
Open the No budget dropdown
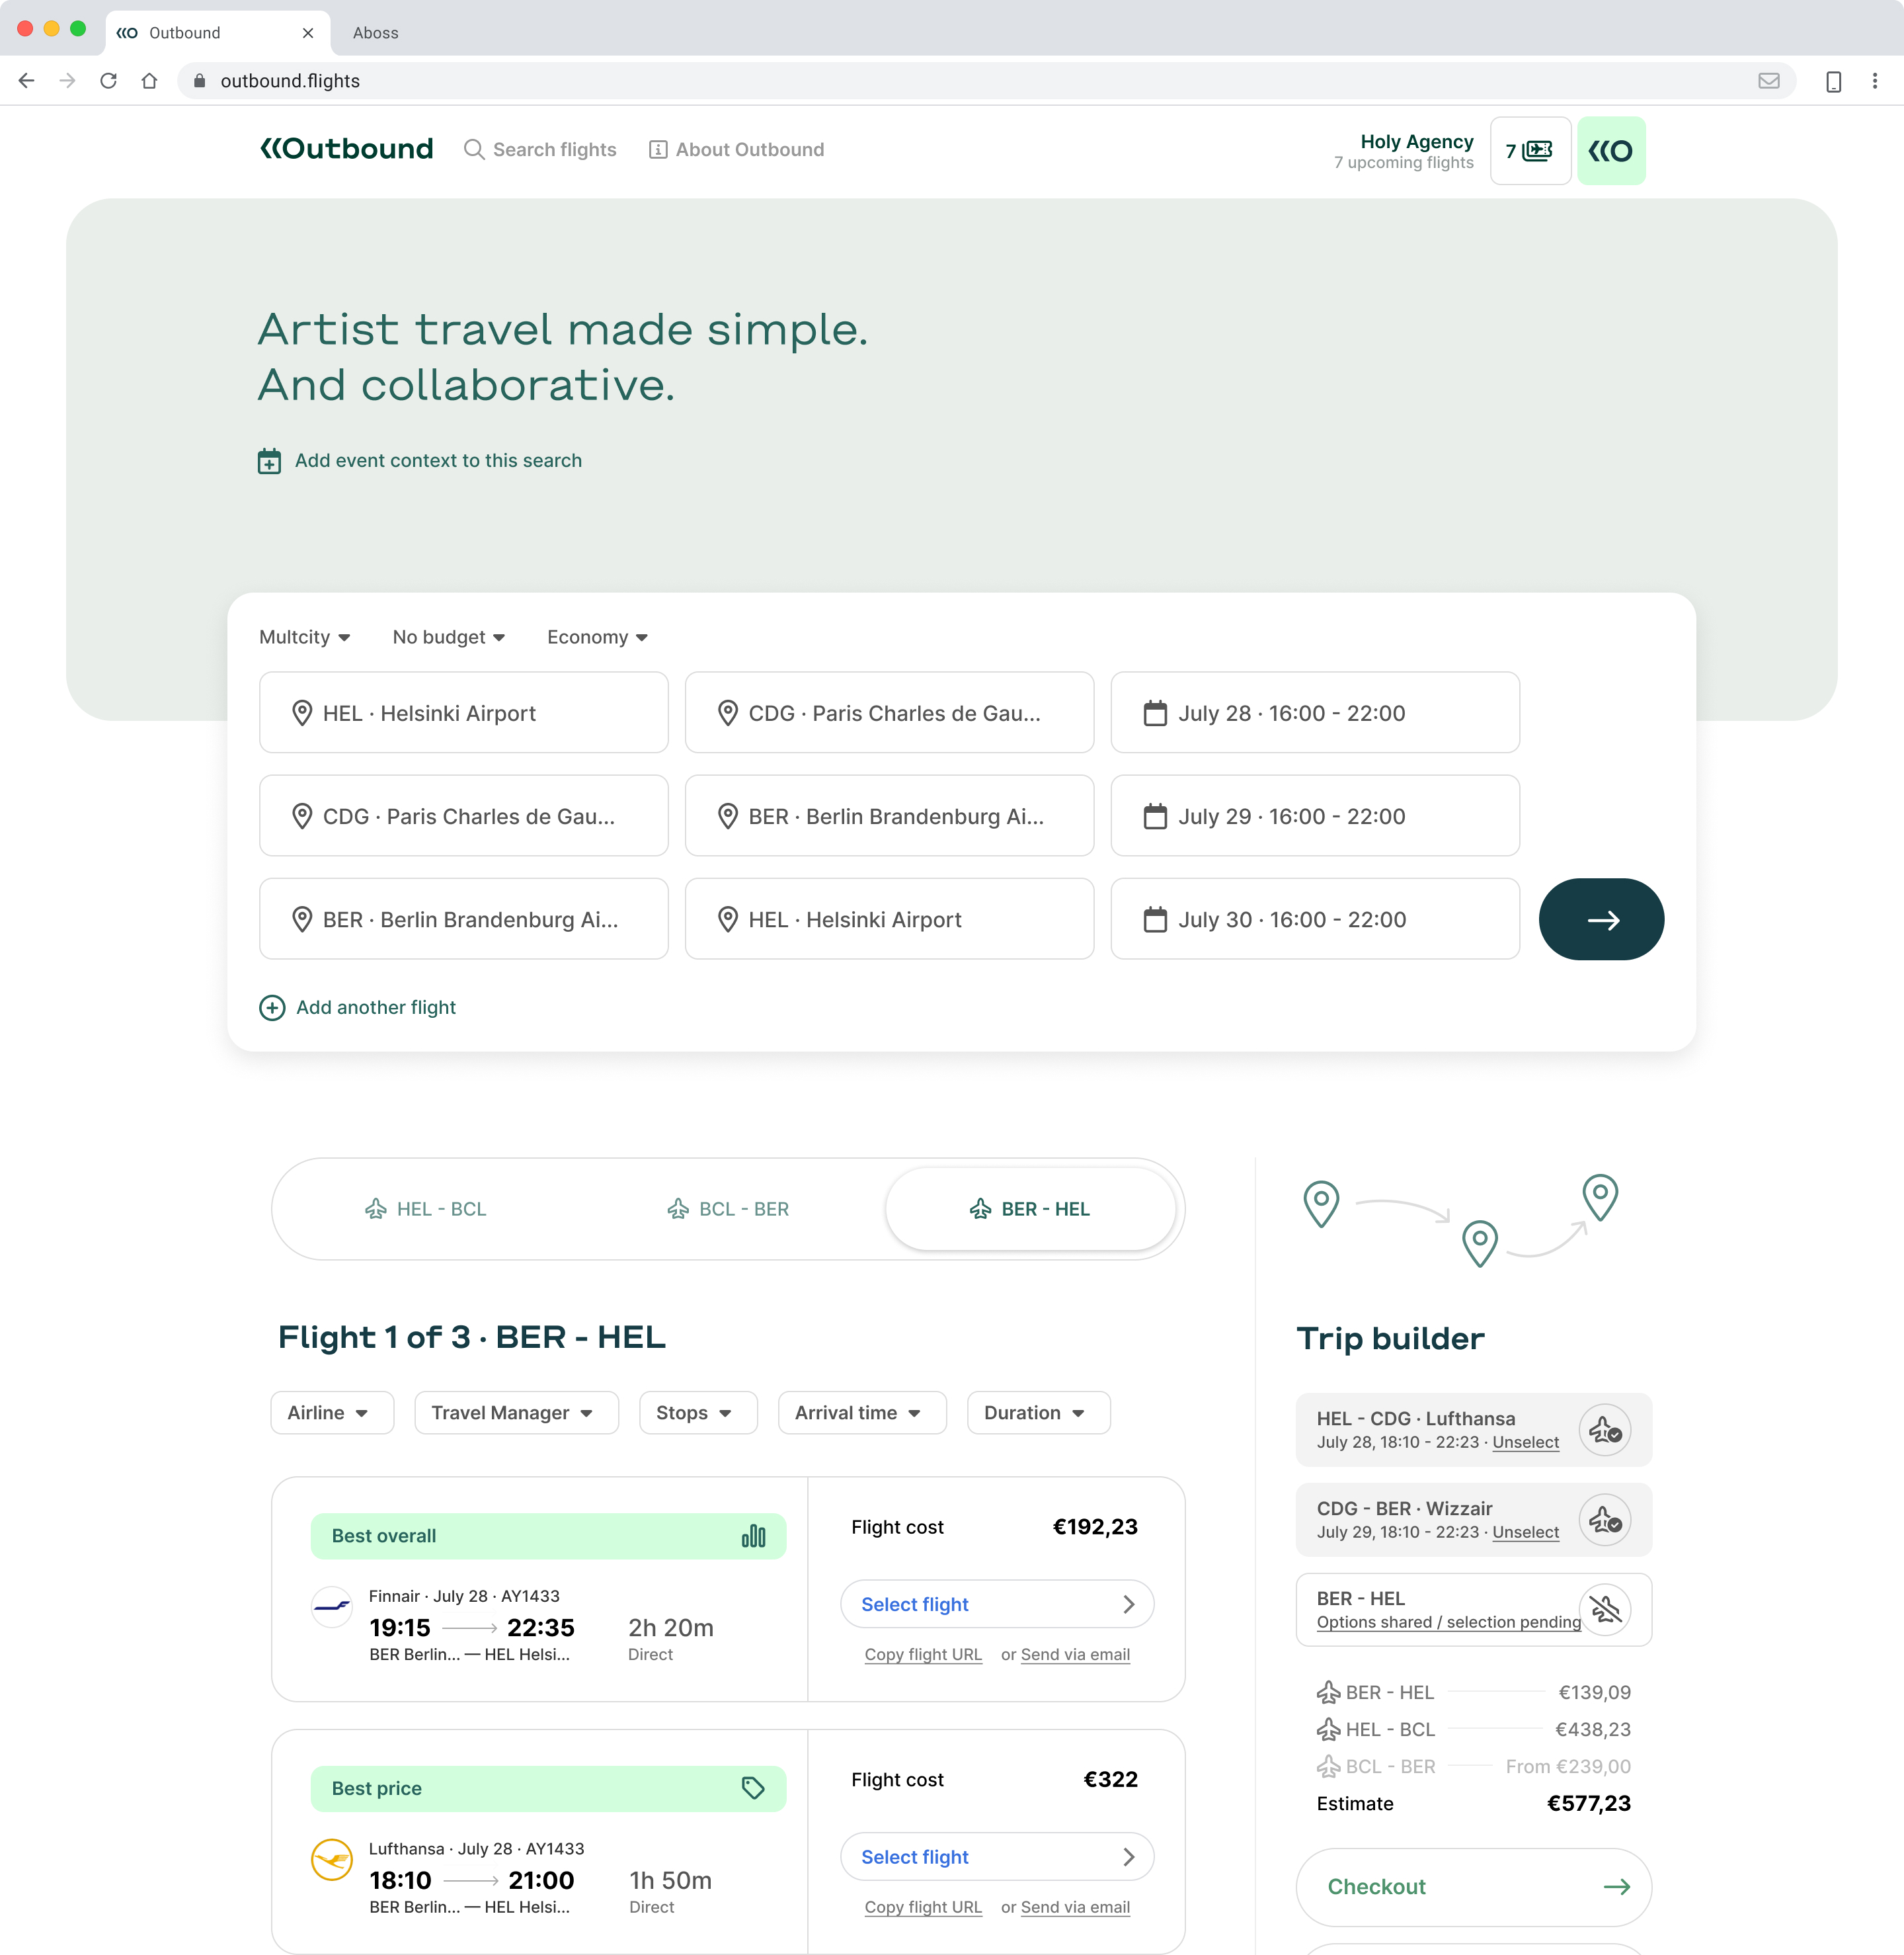pos(449,638)
